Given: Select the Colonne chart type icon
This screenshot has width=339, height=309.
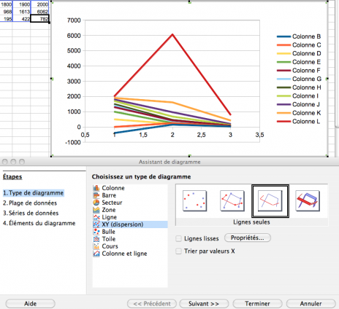Looking at the screenshot, I should click(x=96, y=188).
